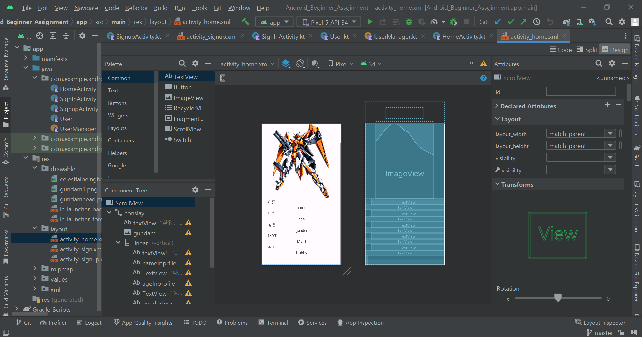Click master branch in status bar
Image resolution: width=642 pixels, height=337 pixels.
point(600,333)
